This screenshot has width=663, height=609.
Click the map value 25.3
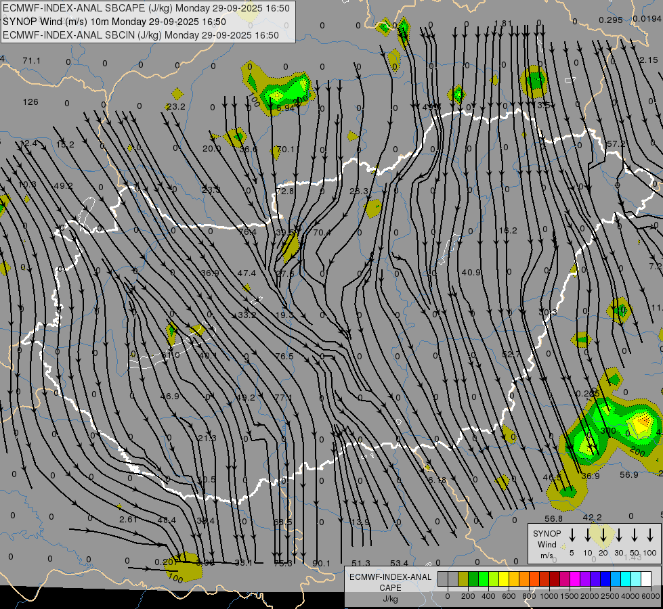click(359, 191)
